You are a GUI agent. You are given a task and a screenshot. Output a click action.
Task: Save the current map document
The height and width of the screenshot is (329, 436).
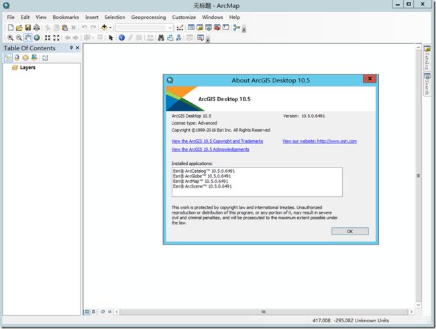point(28,27)
